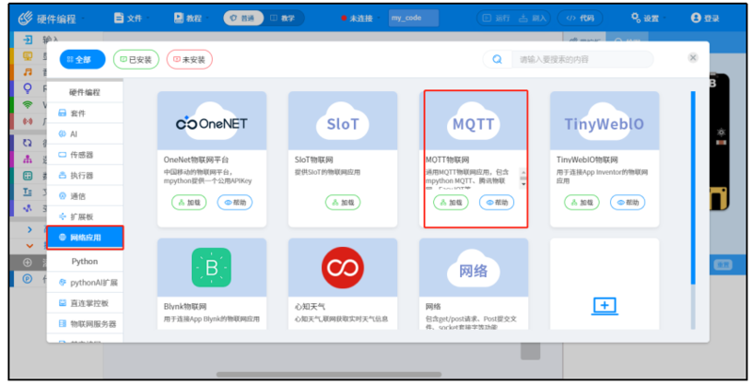
Task: Open help for MQTT extension
Action: tap(497, 203)
